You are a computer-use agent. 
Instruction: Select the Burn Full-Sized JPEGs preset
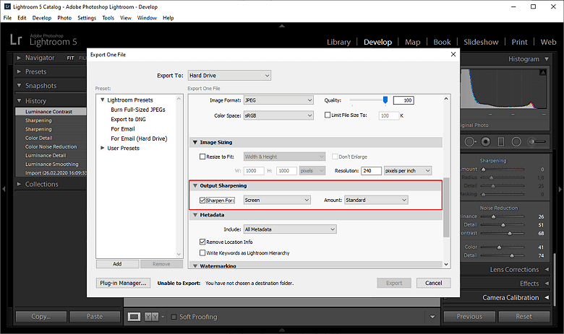(138, 110)
